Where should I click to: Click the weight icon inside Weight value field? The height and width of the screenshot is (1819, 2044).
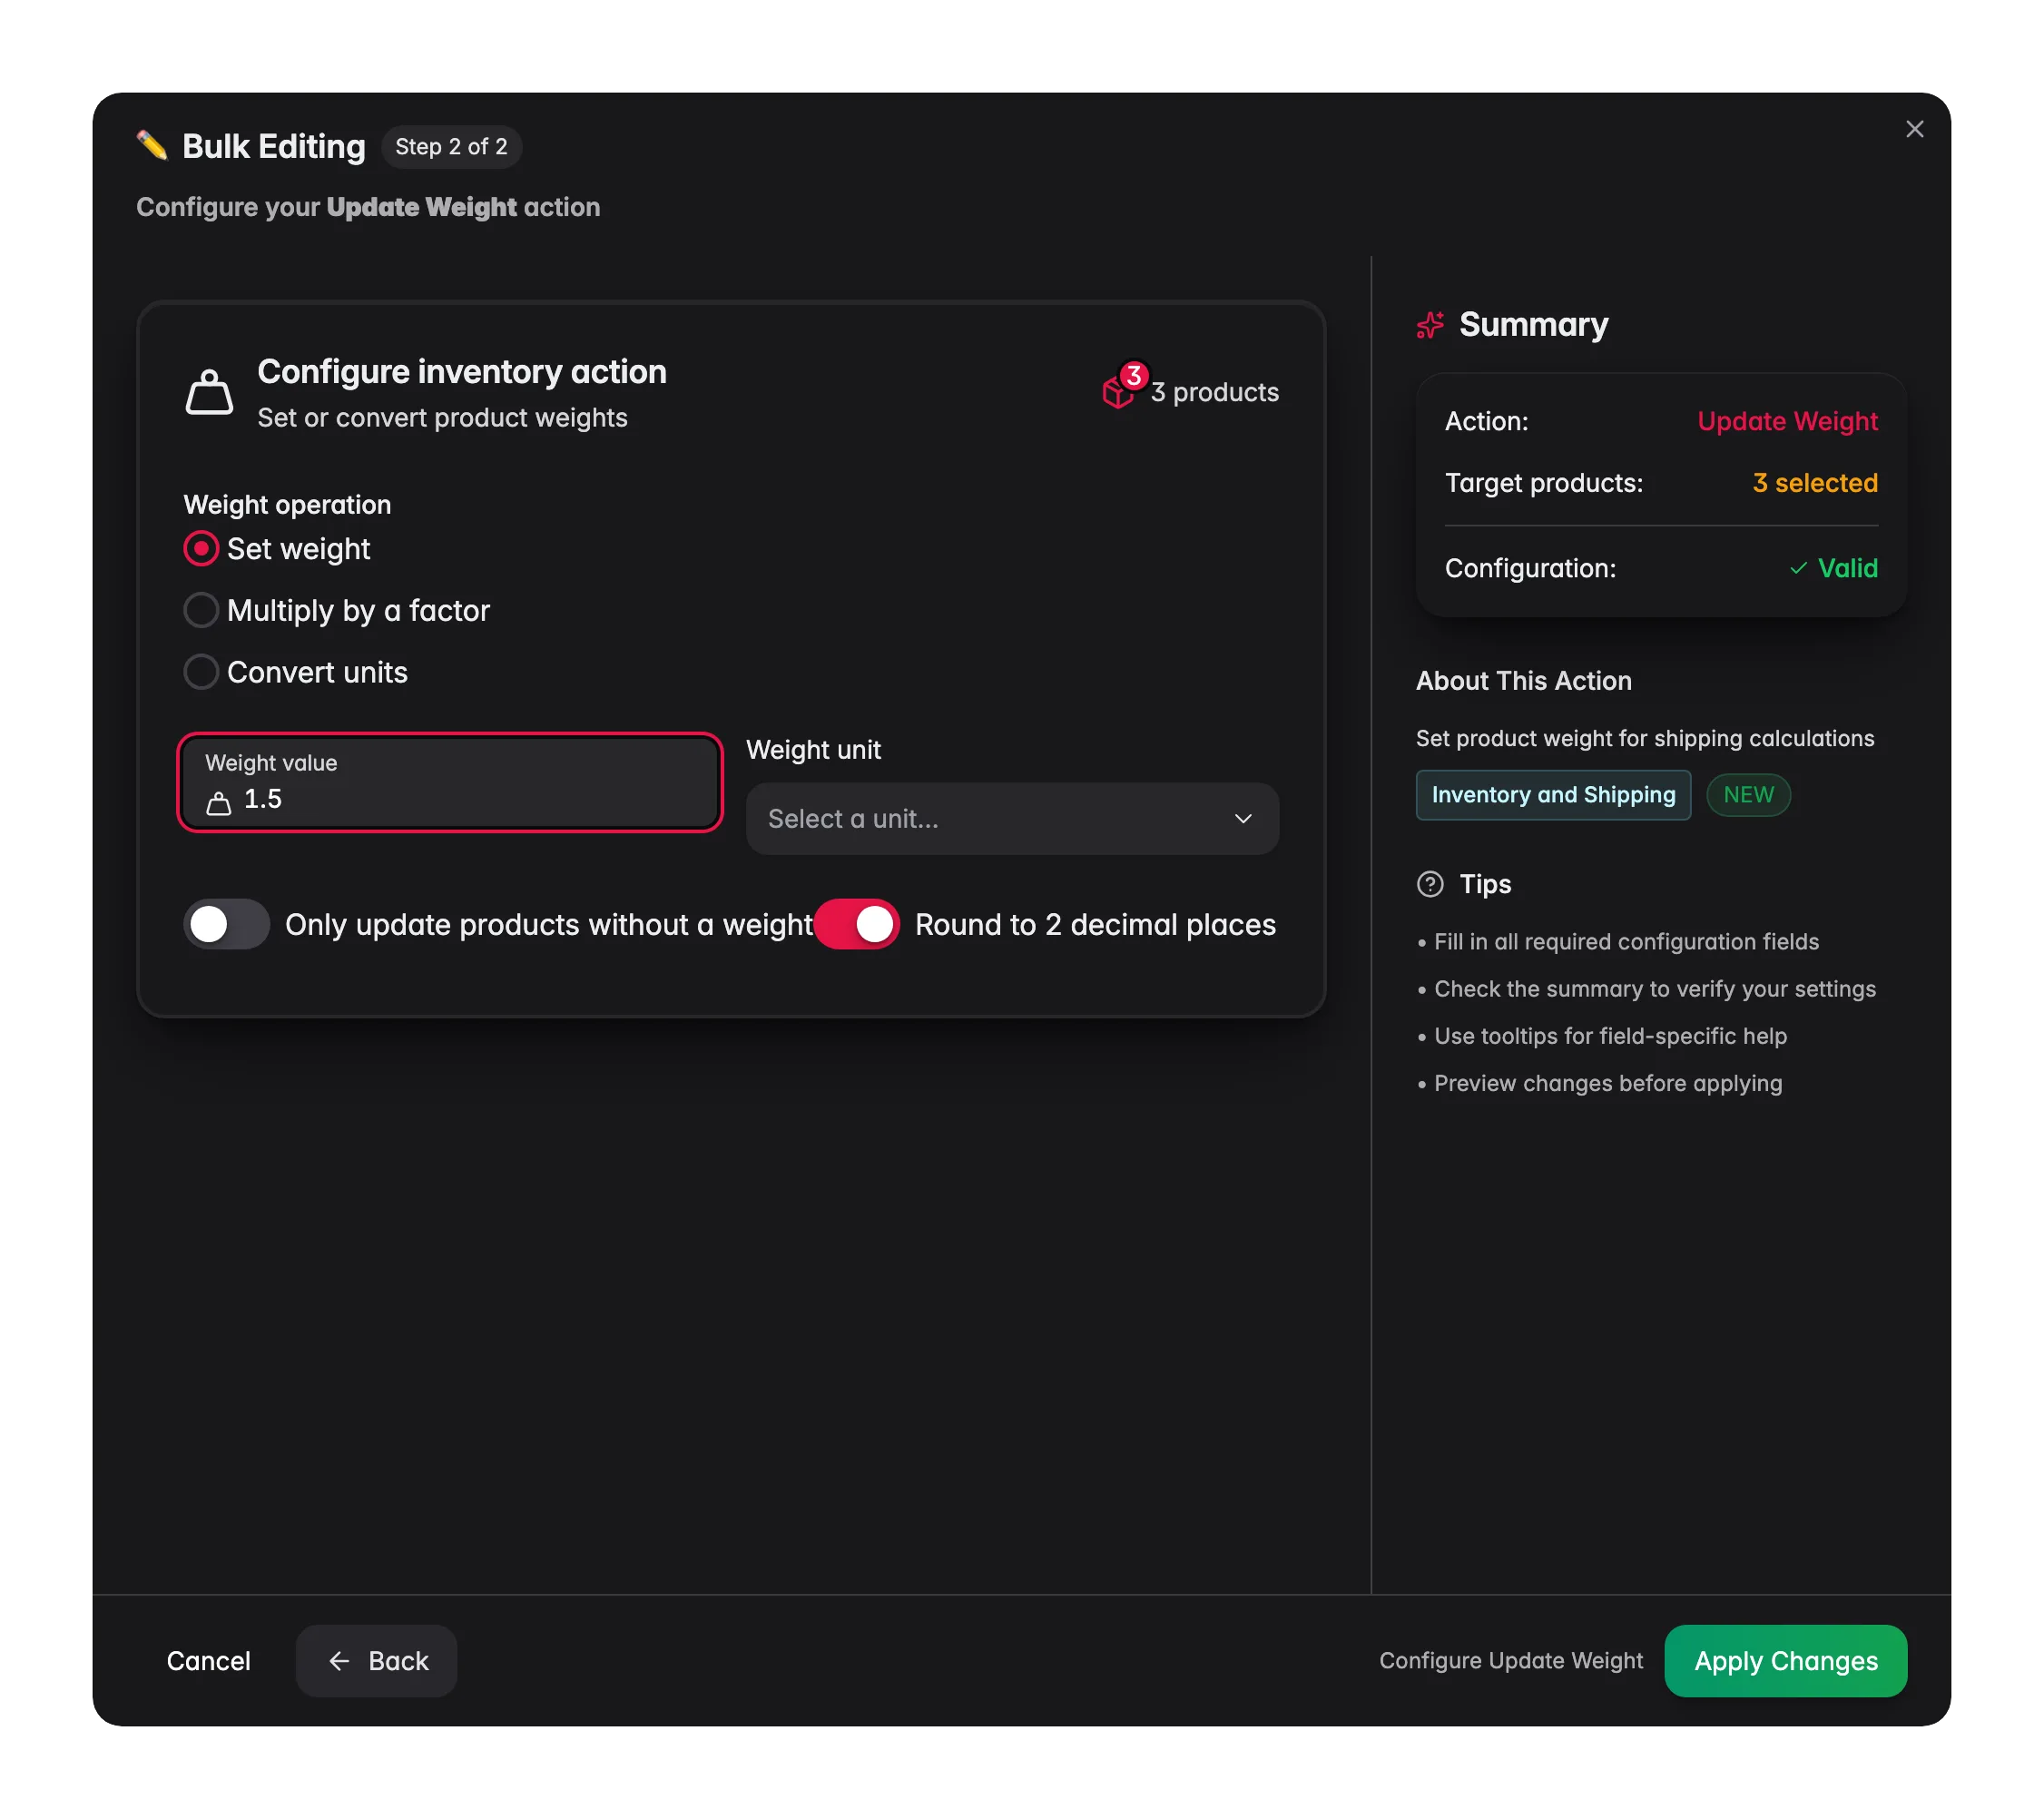tap(219, 803)
